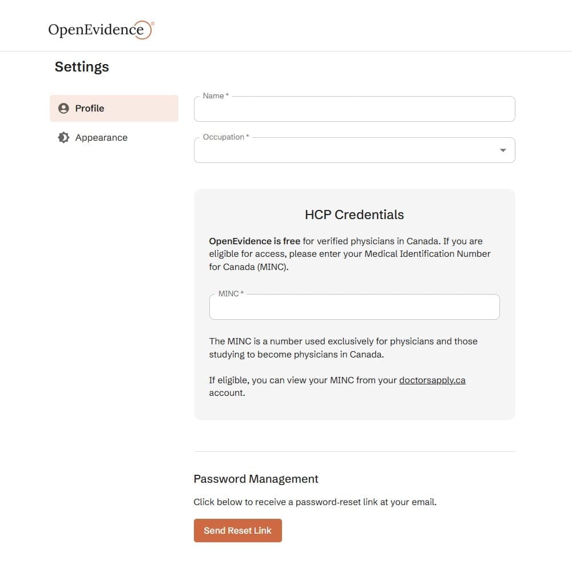Click the Settings page heading
This screenshot has height=572, width=572.
[82, 66]
